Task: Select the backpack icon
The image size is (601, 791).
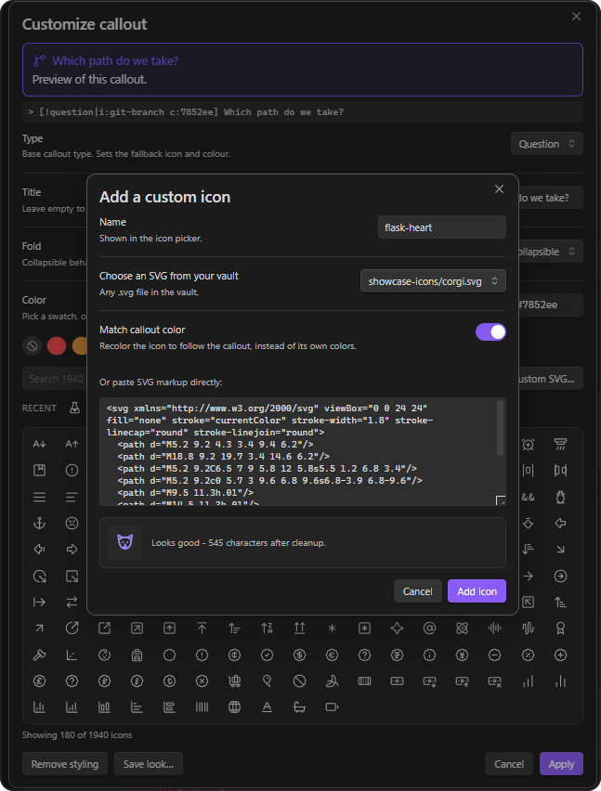Action: pos(137,655)
